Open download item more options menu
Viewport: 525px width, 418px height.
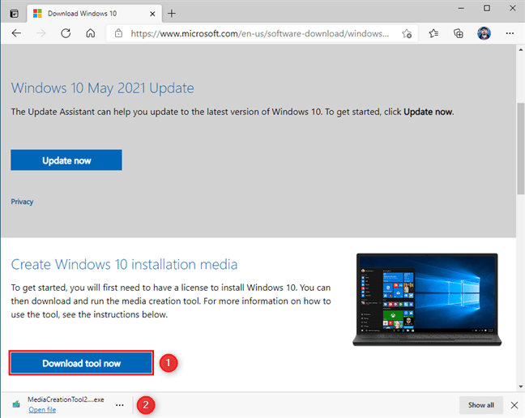tap(120, 405)
